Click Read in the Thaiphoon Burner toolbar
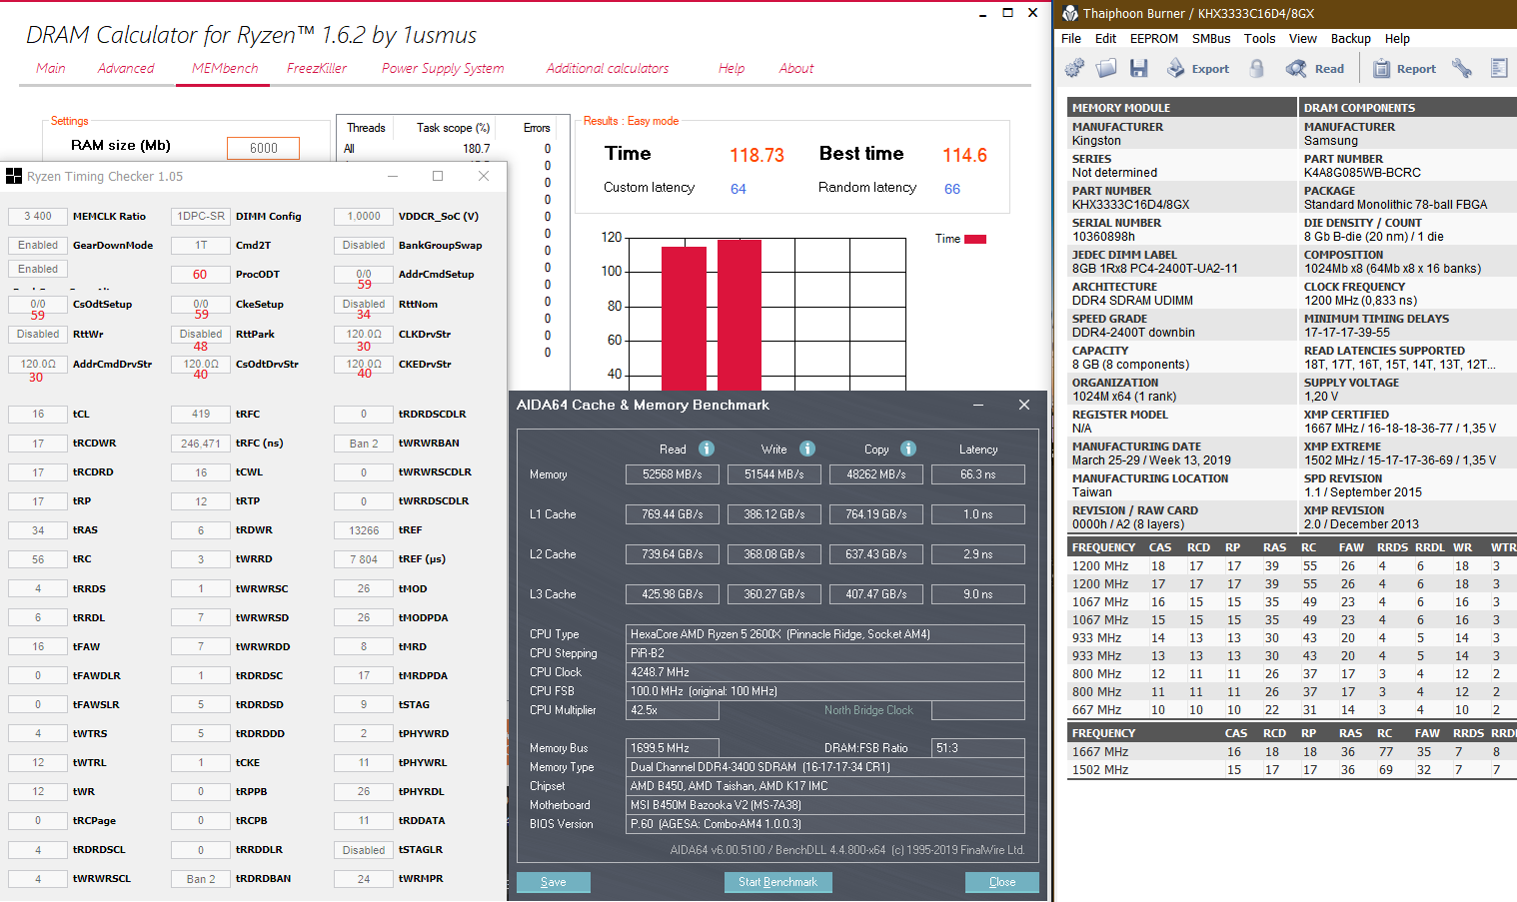This screenshot has height=902, width=1517. click(1314, 68)
